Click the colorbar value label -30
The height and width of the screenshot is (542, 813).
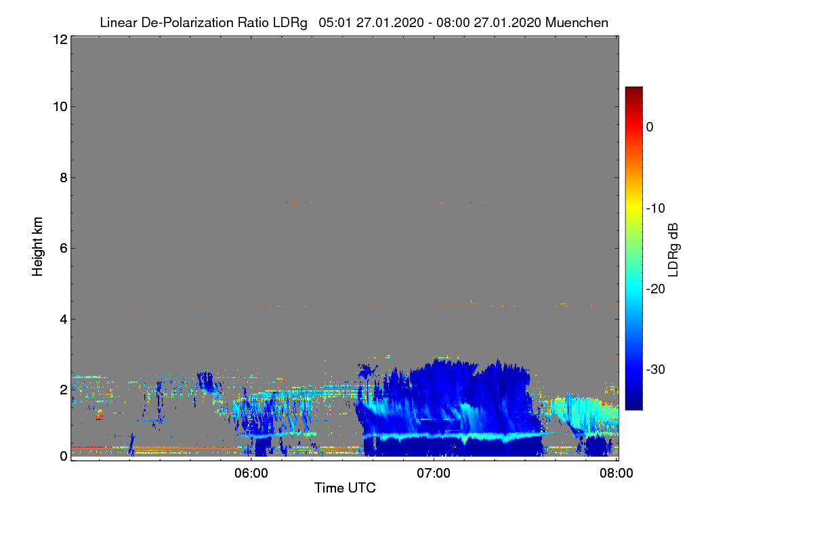(654, 370)
